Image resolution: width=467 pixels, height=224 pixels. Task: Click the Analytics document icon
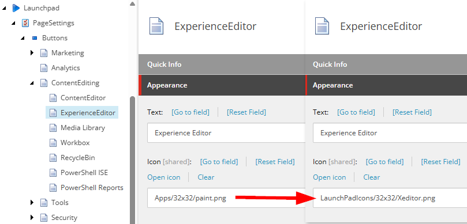pos(44,68)
